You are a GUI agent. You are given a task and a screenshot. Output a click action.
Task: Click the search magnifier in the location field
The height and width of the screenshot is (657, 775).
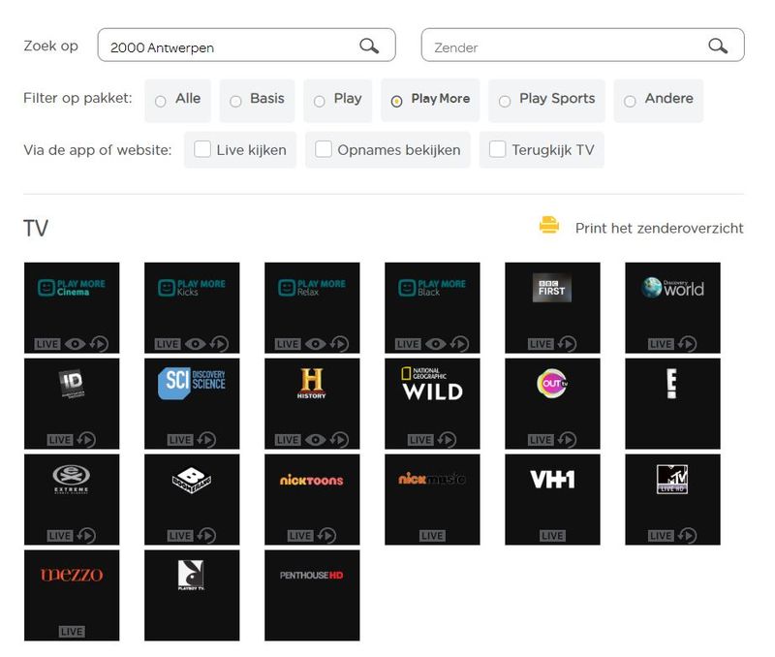369,46
